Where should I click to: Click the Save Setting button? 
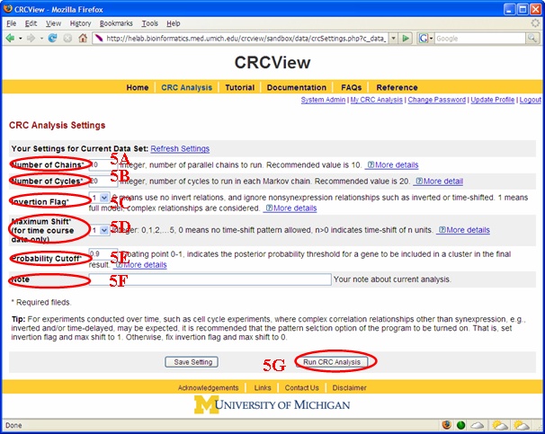point(192,362)
